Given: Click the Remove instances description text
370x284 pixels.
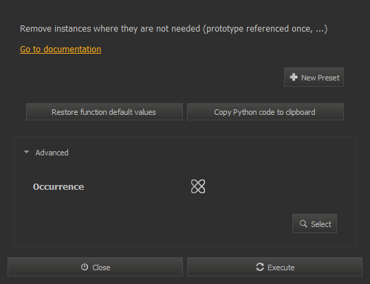Looking at the screenshot, I should pos(174,29).
